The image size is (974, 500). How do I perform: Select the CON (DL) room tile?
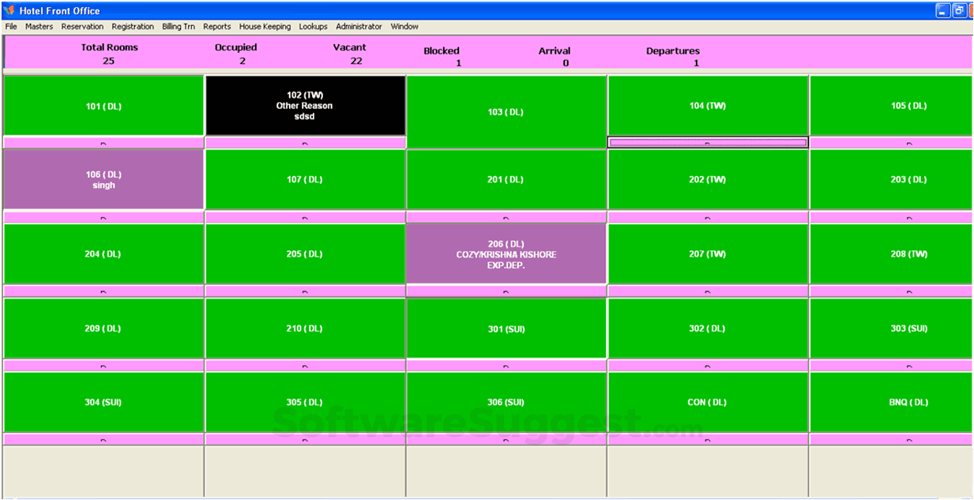pos(708,402)
